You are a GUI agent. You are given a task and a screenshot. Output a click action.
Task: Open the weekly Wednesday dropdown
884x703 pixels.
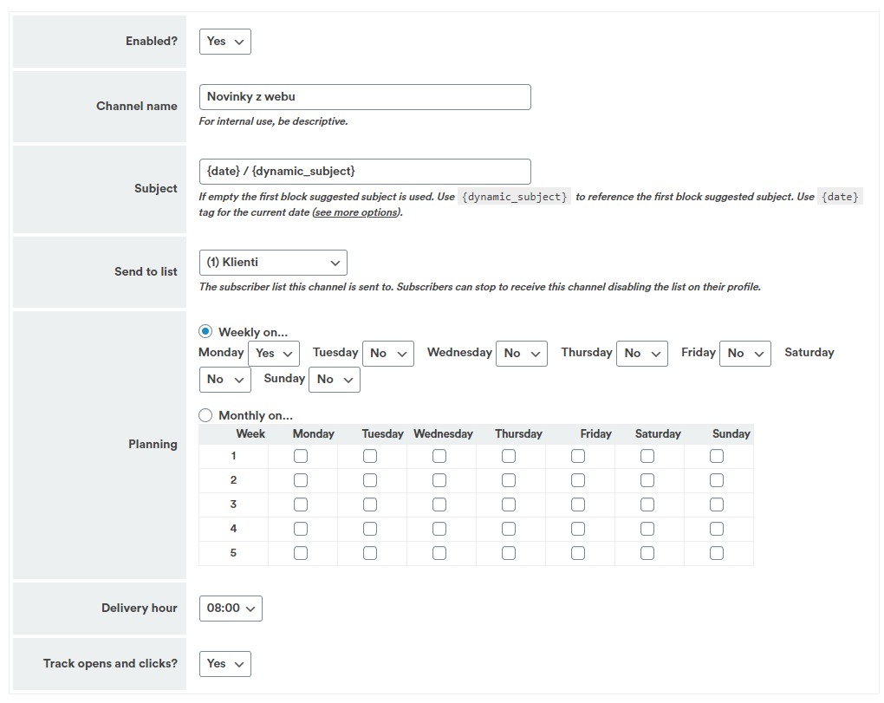click(x=521, y=354)
